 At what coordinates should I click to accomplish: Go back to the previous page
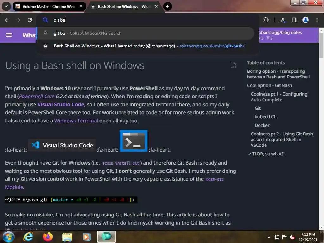pyautogui.click(x=7, y=20)
